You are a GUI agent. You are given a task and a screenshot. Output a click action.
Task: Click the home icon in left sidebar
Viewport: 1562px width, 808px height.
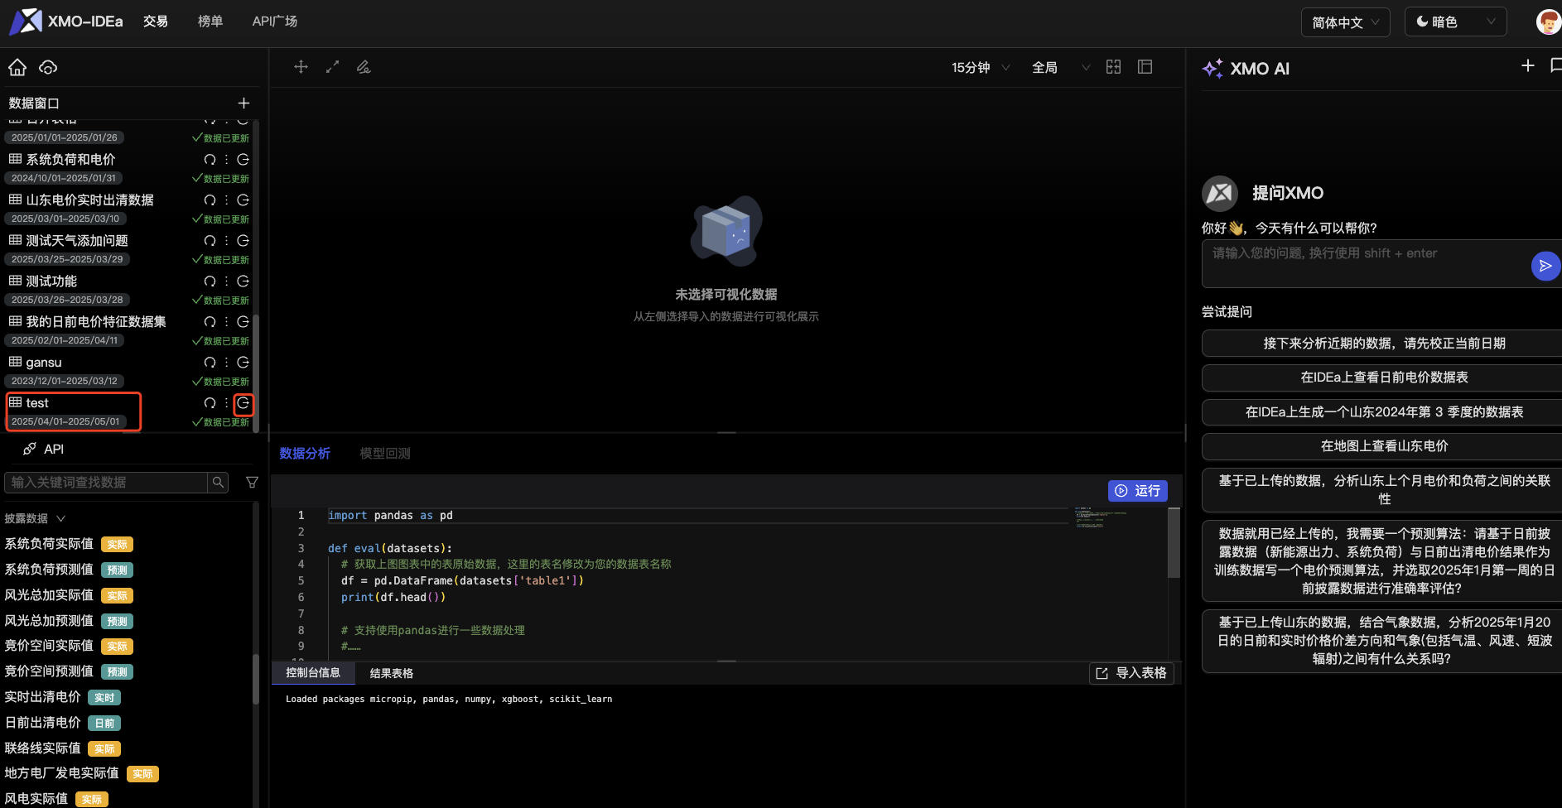(17, 68)
